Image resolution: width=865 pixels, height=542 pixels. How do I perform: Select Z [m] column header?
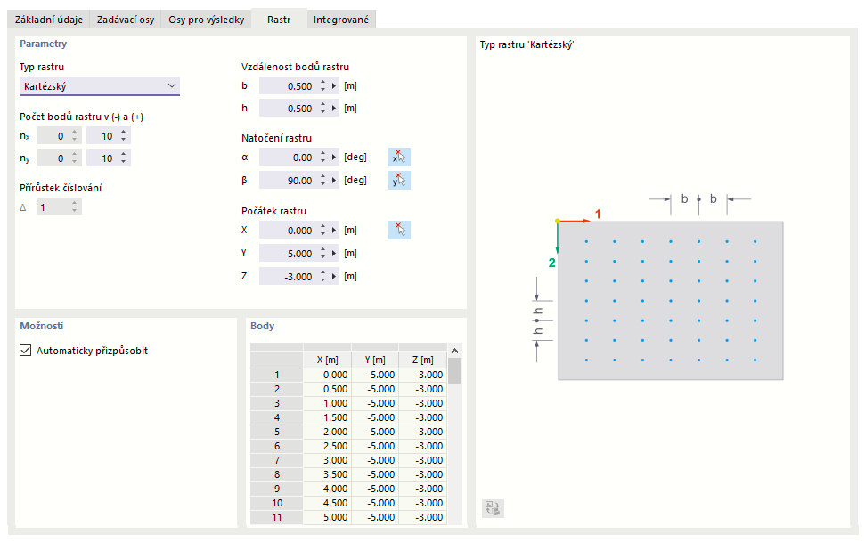422,360
